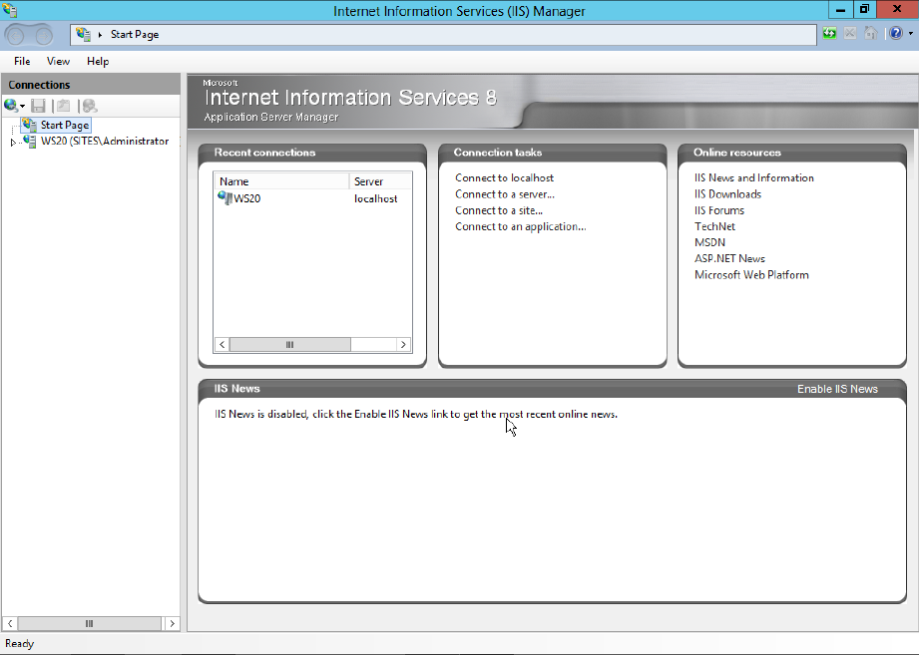Viewport: 919px width, 655px height.
Task: Click the WS20 connection server icon
Action: pyautogui.click(x=226, y=197)
